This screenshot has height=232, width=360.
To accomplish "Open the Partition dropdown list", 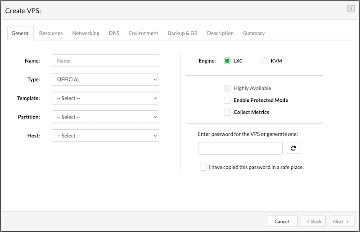I will pos(105,117).
